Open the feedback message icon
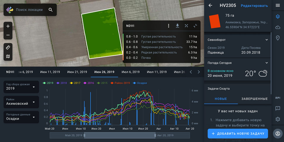The width and height of the screenshot is (284, 142). point(278,108)
